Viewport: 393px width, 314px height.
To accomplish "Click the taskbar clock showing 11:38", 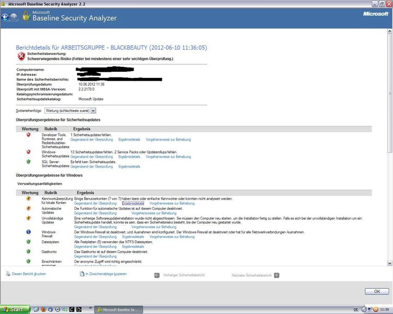I will coord(385,310).
